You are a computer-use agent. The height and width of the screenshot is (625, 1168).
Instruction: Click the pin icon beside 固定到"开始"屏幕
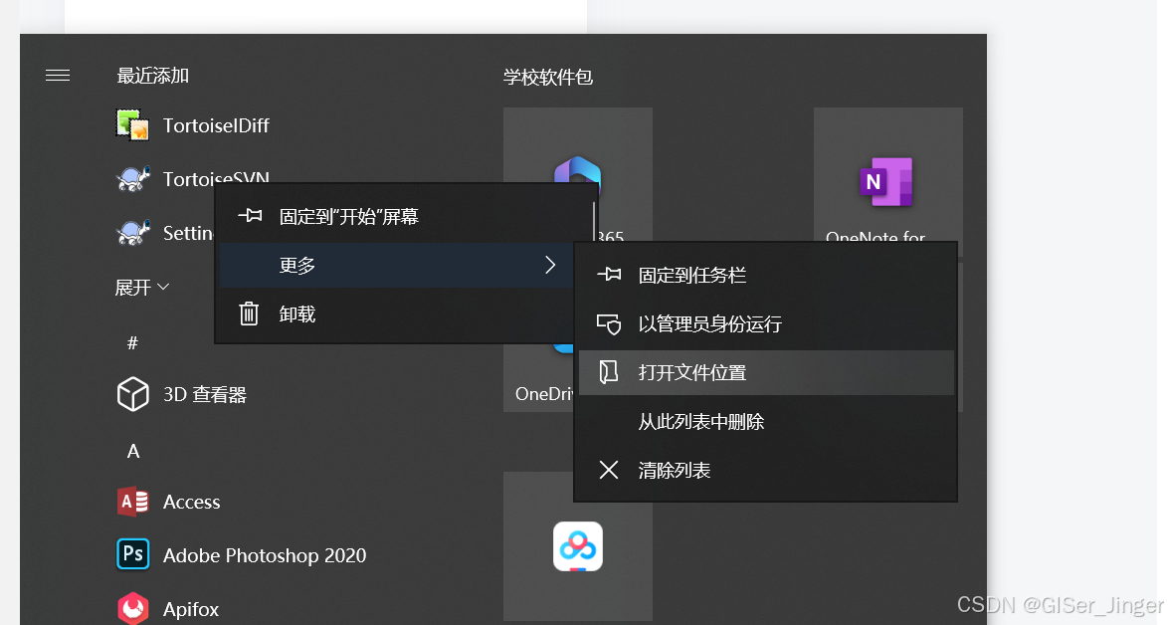pyautogui.click(x=250, y=216)
